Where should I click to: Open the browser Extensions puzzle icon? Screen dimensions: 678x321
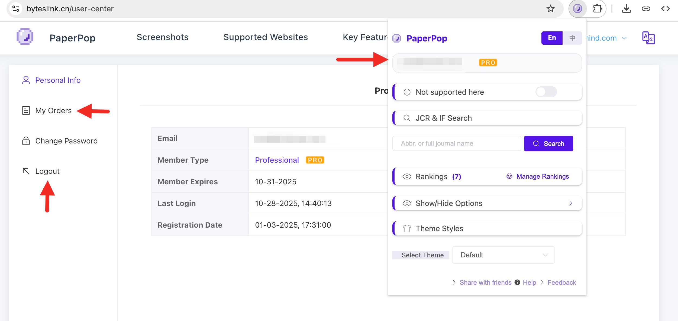pyautogui.click(x=597, y=9)
